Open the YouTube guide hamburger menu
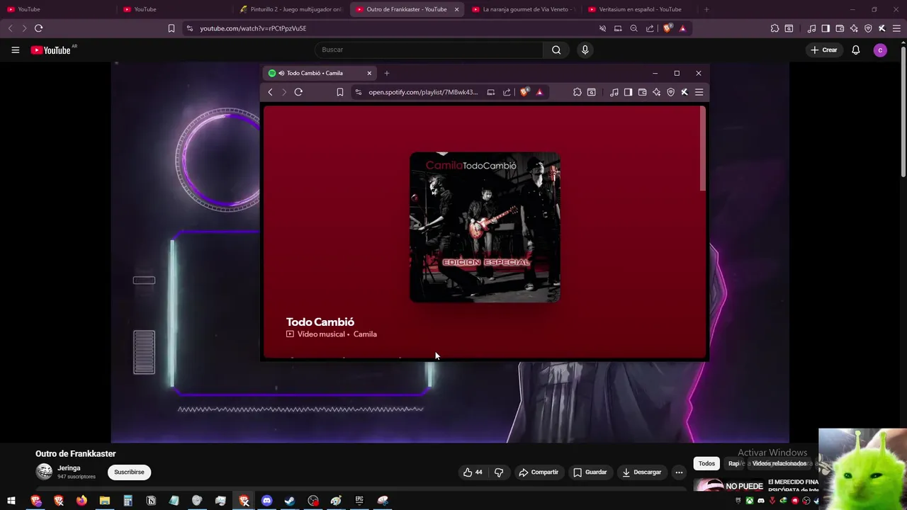 click(x=15, y=50)
